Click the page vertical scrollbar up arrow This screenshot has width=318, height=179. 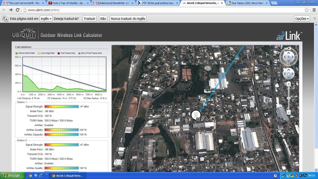pyautogui.click(x=316, y=25)
